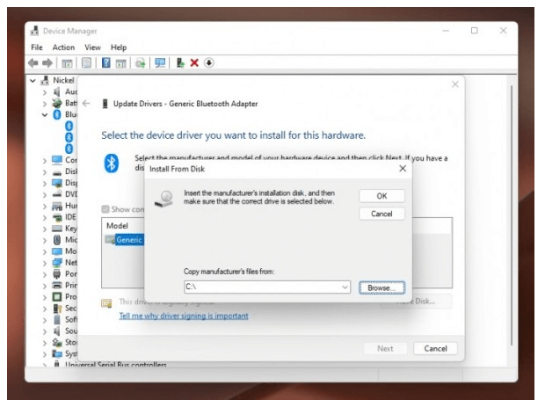Image resolution: width=545 pixels, height=407 pixels.
Task: Click the Device Manager vertical scrollbar
Action: (x=512, y=215)
